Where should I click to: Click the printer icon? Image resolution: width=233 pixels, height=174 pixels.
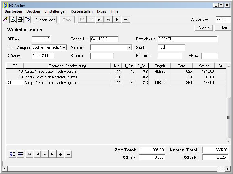click(20, 20)
